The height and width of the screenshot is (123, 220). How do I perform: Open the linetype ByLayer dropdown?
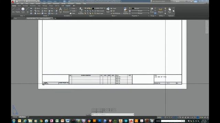click(x=140, y=13)
